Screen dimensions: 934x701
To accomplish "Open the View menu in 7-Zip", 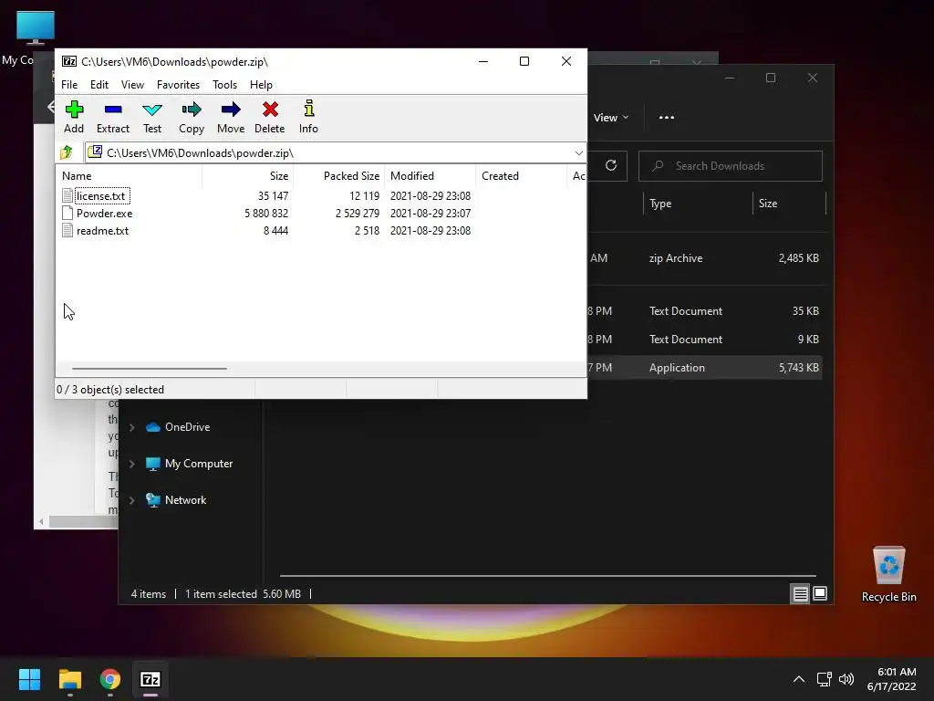I will [x=132, y=85].
